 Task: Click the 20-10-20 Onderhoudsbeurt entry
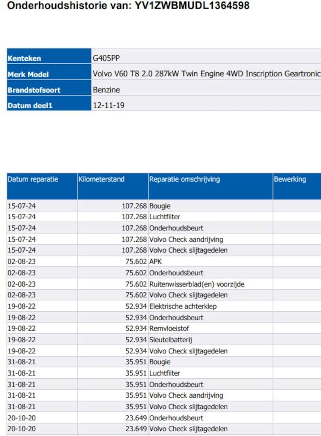click(164, 418)
